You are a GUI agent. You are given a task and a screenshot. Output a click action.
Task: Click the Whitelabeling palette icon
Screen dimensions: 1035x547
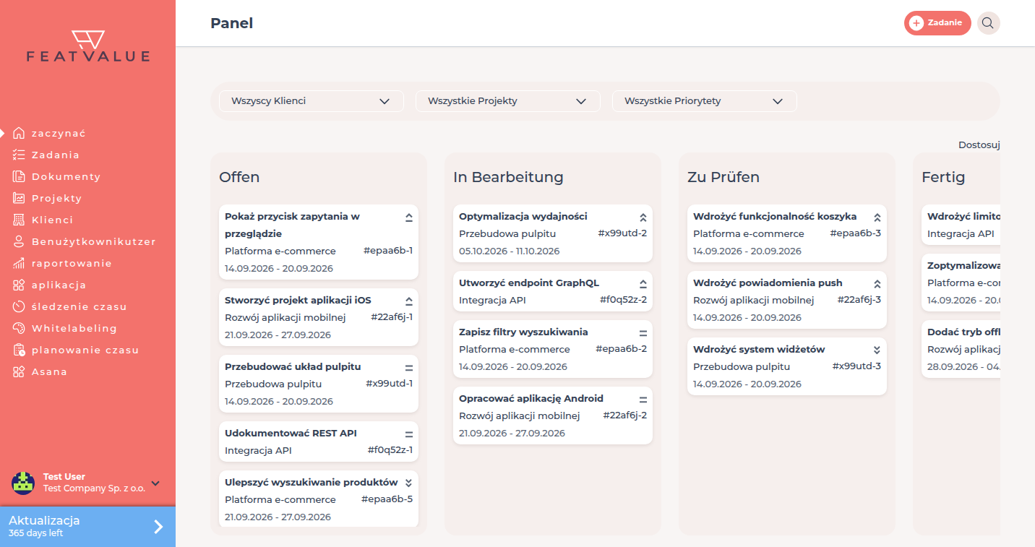pos(19,328)
